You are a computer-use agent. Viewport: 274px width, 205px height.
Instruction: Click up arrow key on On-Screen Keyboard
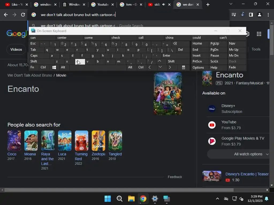click(x=159, y=61)
